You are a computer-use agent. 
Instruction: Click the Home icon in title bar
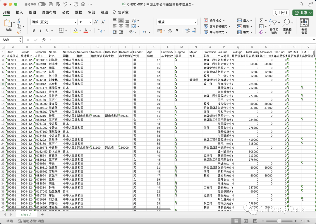click(x=83, y=4)
